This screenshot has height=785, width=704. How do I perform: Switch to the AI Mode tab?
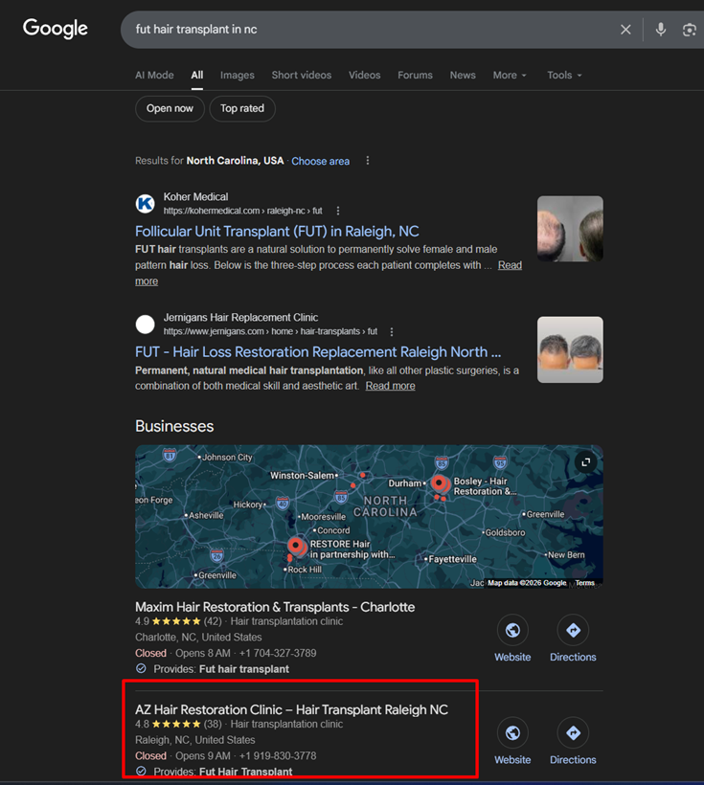coord(154,76)
